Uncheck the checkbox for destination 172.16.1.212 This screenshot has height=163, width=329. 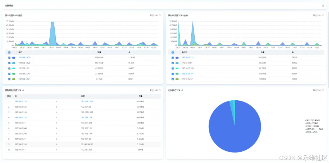[172, 79]
